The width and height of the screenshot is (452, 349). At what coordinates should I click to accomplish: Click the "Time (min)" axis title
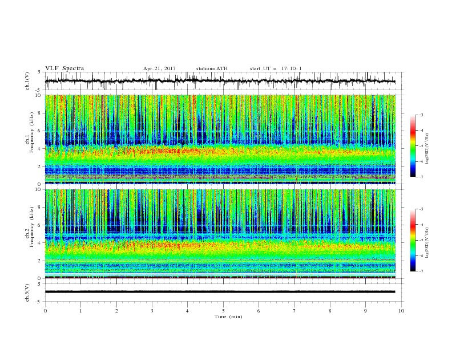(228, 316)
